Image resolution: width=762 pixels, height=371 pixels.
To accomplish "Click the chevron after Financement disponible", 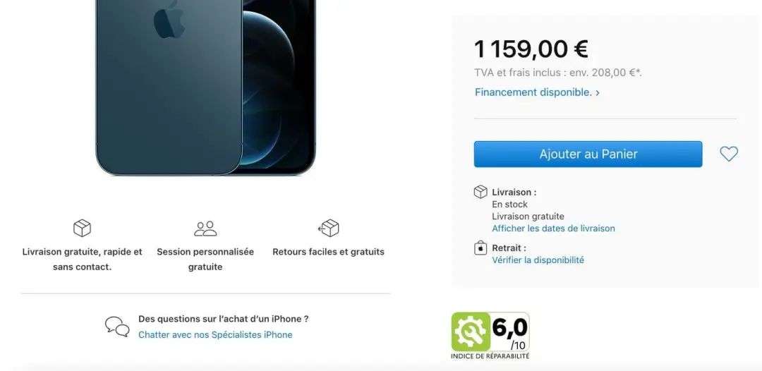I will pos(598,92).
